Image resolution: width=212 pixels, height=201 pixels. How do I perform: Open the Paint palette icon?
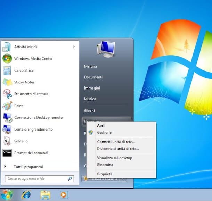7,106
